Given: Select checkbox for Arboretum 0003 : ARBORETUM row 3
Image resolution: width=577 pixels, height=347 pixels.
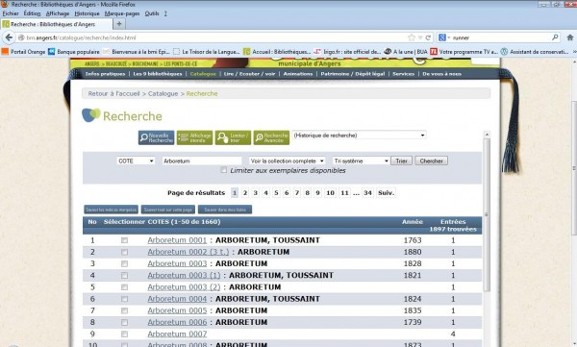Looking at the screenshot, I should (124, 263).
